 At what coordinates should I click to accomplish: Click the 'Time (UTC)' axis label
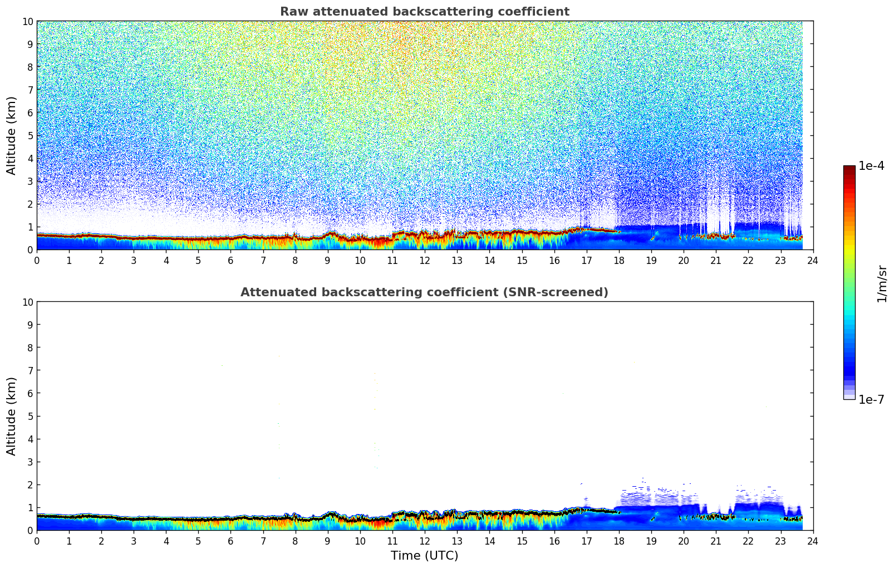(424, 556)
